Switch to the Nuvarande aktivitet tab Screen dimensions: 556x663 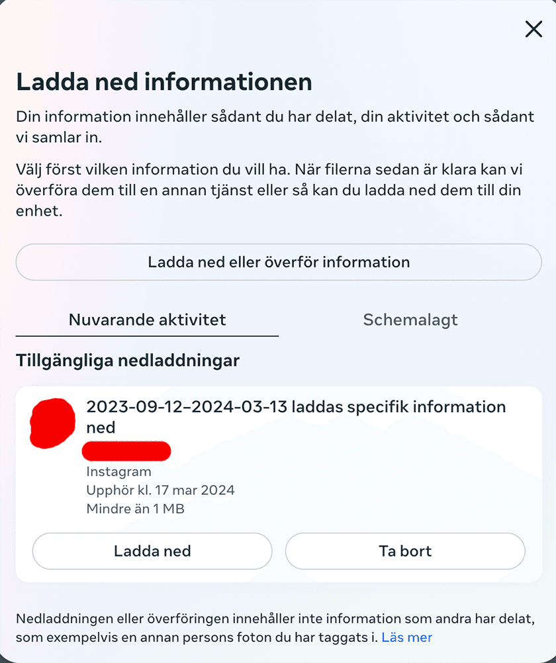click(x=147, y=320)
